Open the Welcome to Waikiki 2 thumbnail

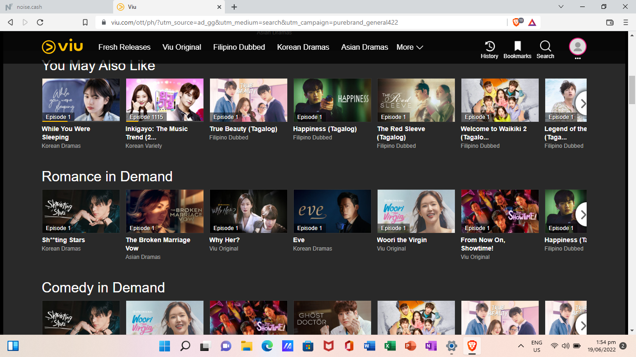(500, 100)
